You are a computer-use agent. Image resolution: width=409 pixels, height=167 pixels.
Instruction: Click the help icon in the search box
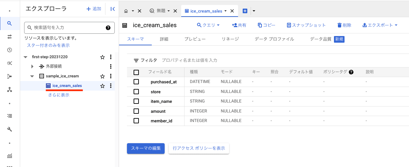[x=108, y=28]
